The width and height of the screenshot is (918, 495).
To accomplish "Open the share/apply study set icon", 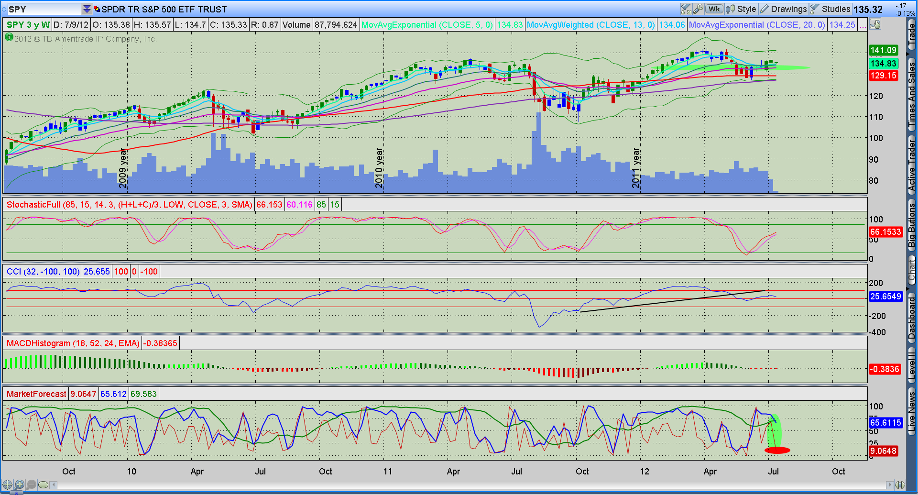I will [x=686, y=9].
